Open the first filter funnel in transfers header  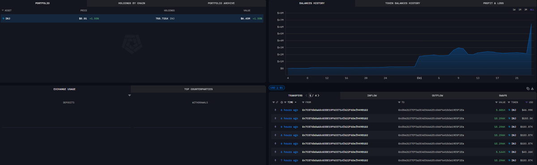tap(273, 102)
